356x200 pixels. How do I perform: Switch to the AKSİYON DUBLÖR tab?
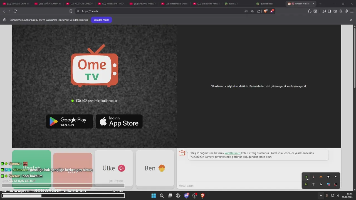[79, 4]
